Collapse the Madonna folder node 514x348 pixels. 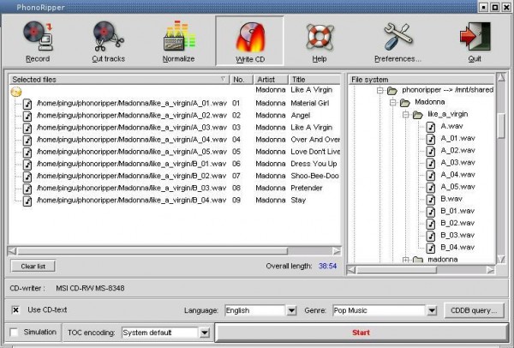(x=392, y=102)
